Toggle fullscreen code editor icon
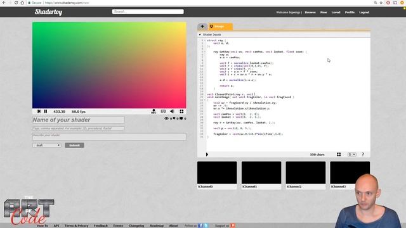Screen dimensions: 406x228 (339, 155)
